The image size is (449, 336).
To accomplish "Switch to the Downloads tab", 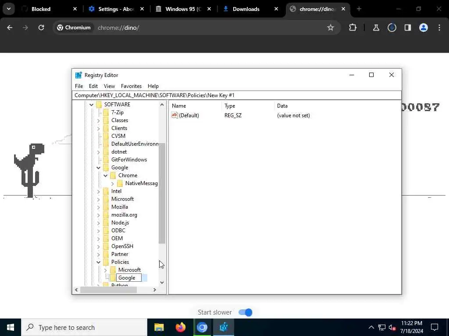I will [x=246, y=9].
